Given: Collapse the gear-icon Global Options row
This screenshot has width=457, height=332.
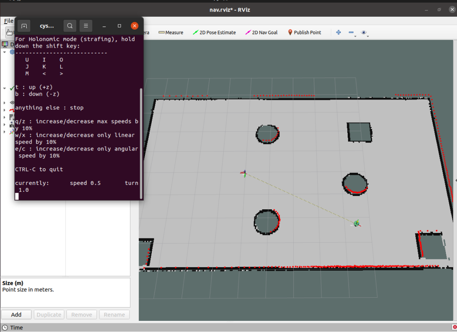Looking at the screenshot, I should pyautogui.click(x=5, y=52).
